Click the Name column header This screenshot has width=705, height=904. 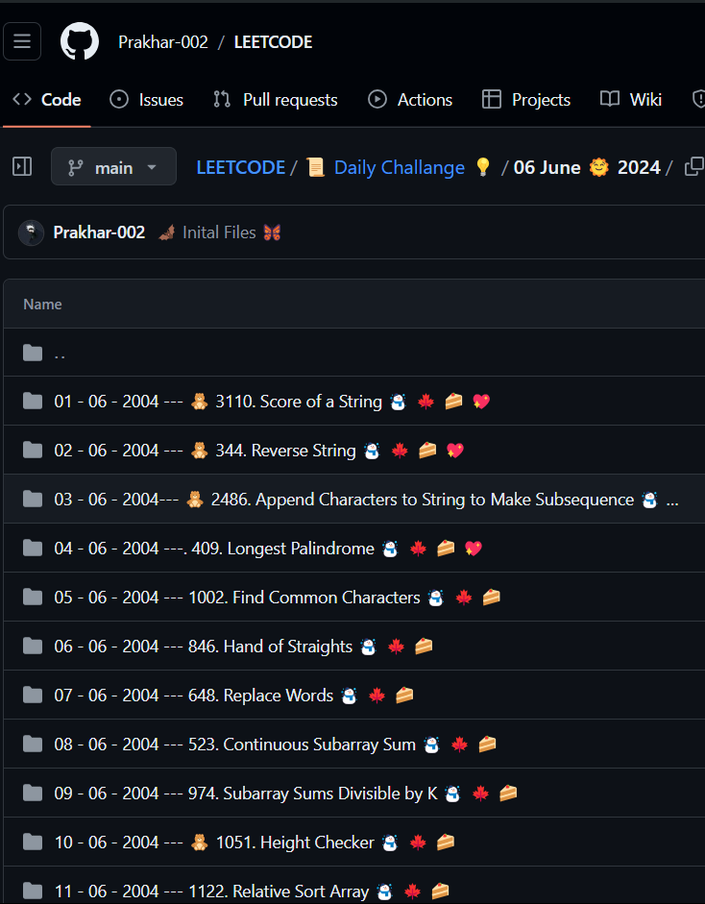[42, 304]
